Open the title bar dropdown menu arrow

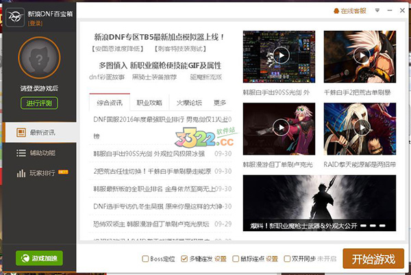(x=377, y=11)
